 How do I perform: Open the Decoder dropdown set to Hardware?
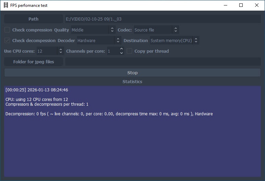(99, 40)
